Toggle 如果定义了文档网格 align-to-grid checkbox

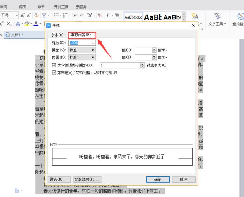point(54,72)
